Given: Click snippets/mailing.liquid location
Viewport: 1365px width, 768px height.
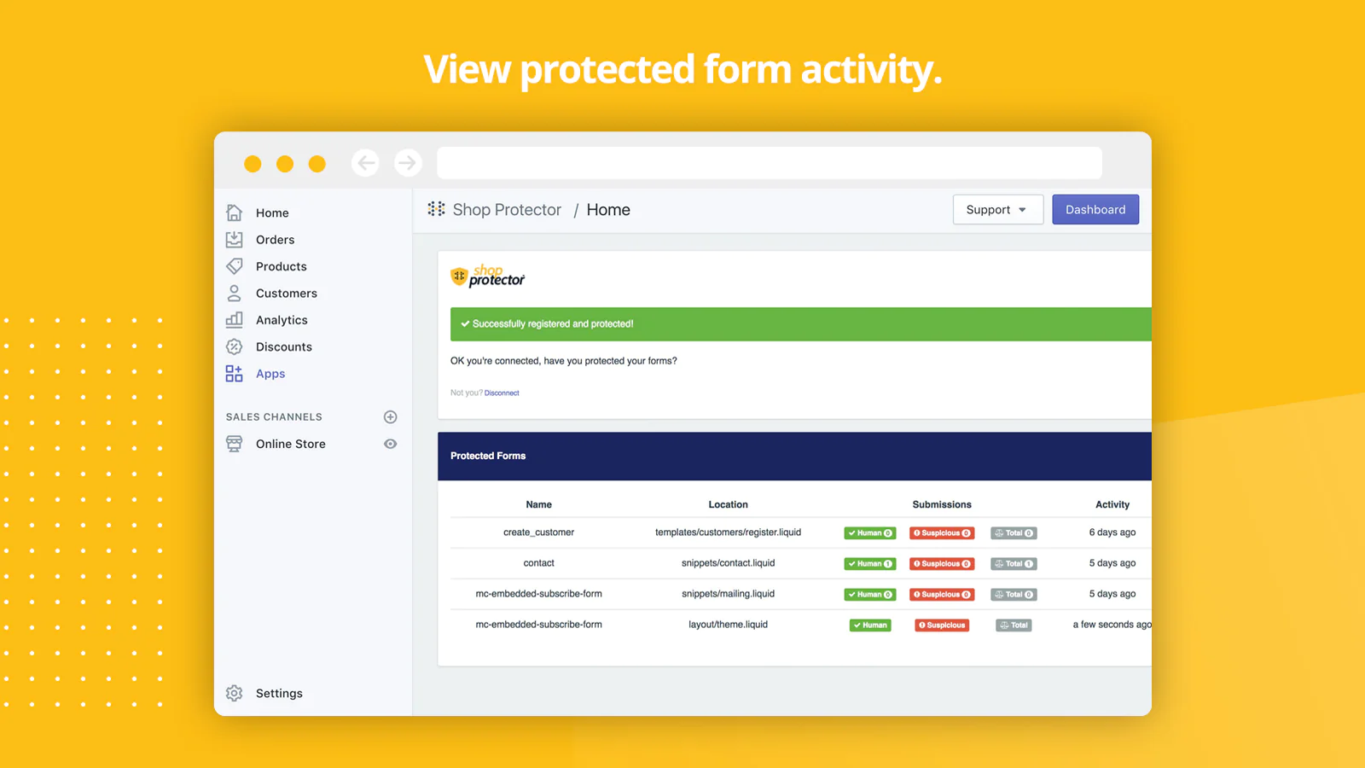Looking at the screenshot, I should (x=728, y=594).
